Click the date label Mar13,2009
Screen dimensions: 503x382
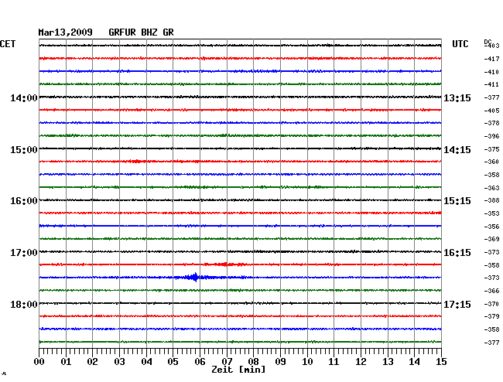point(66,32)
